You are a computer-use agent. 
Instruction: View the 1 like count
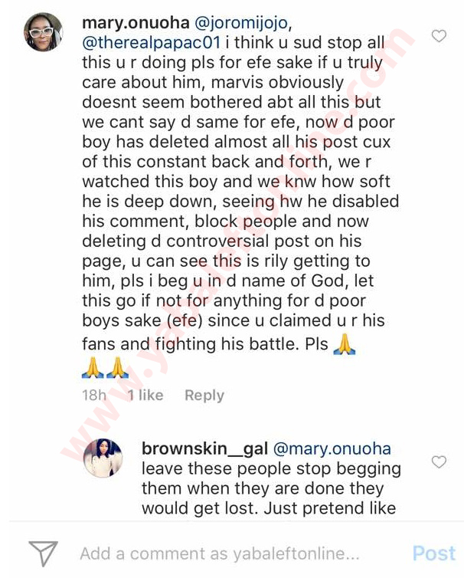coord(145,395)
